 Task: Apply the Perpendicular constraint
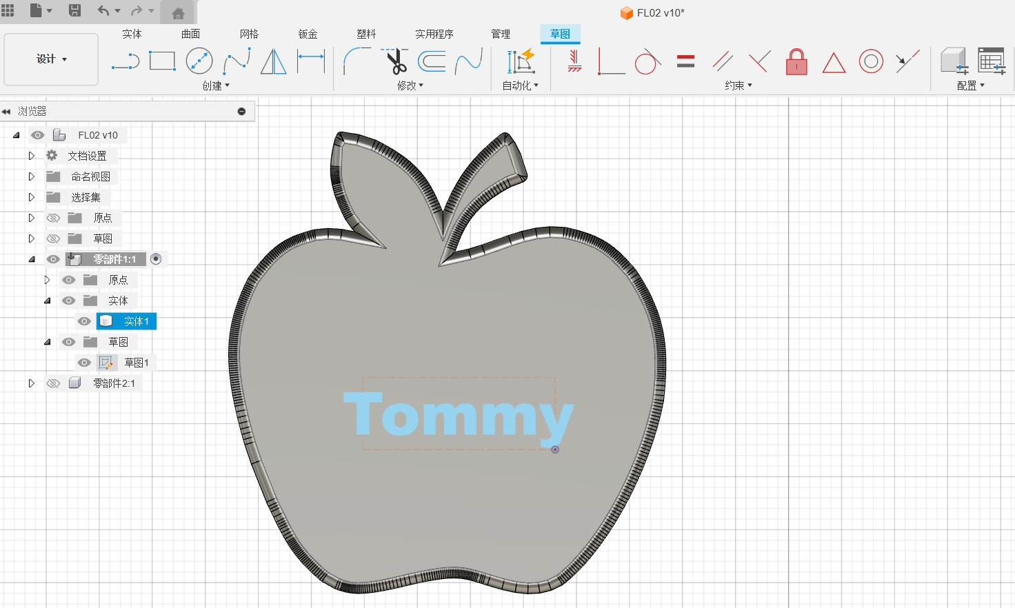(759, 61)
